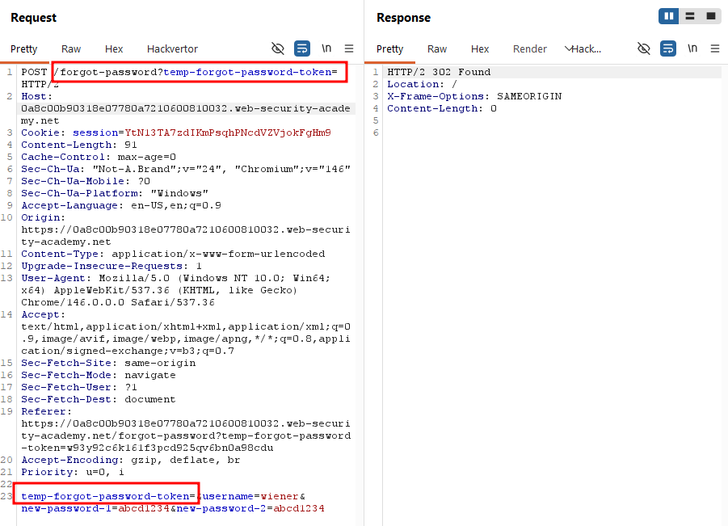Select Hex tab in Response panel
This screenshot has height=526, width=728.
click(x=480, y=48)
